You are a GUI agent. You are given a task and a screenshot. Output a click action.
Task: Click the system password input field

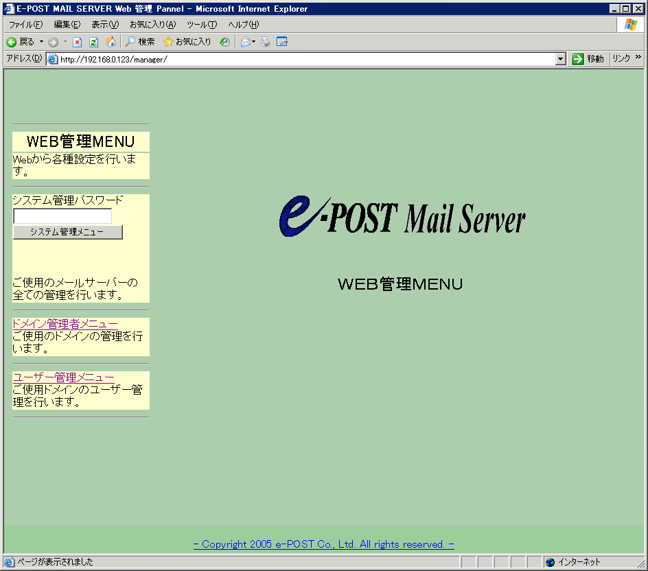pyautogui.click(x=62, y=216)
